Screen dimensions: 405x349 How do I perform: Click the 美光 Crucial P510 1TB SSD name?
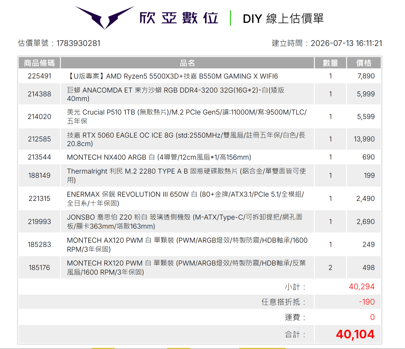187,116
